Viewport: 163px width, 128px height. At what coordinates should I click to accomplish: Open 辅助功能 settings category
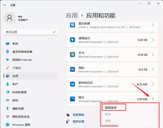click(x=30, y=109)
